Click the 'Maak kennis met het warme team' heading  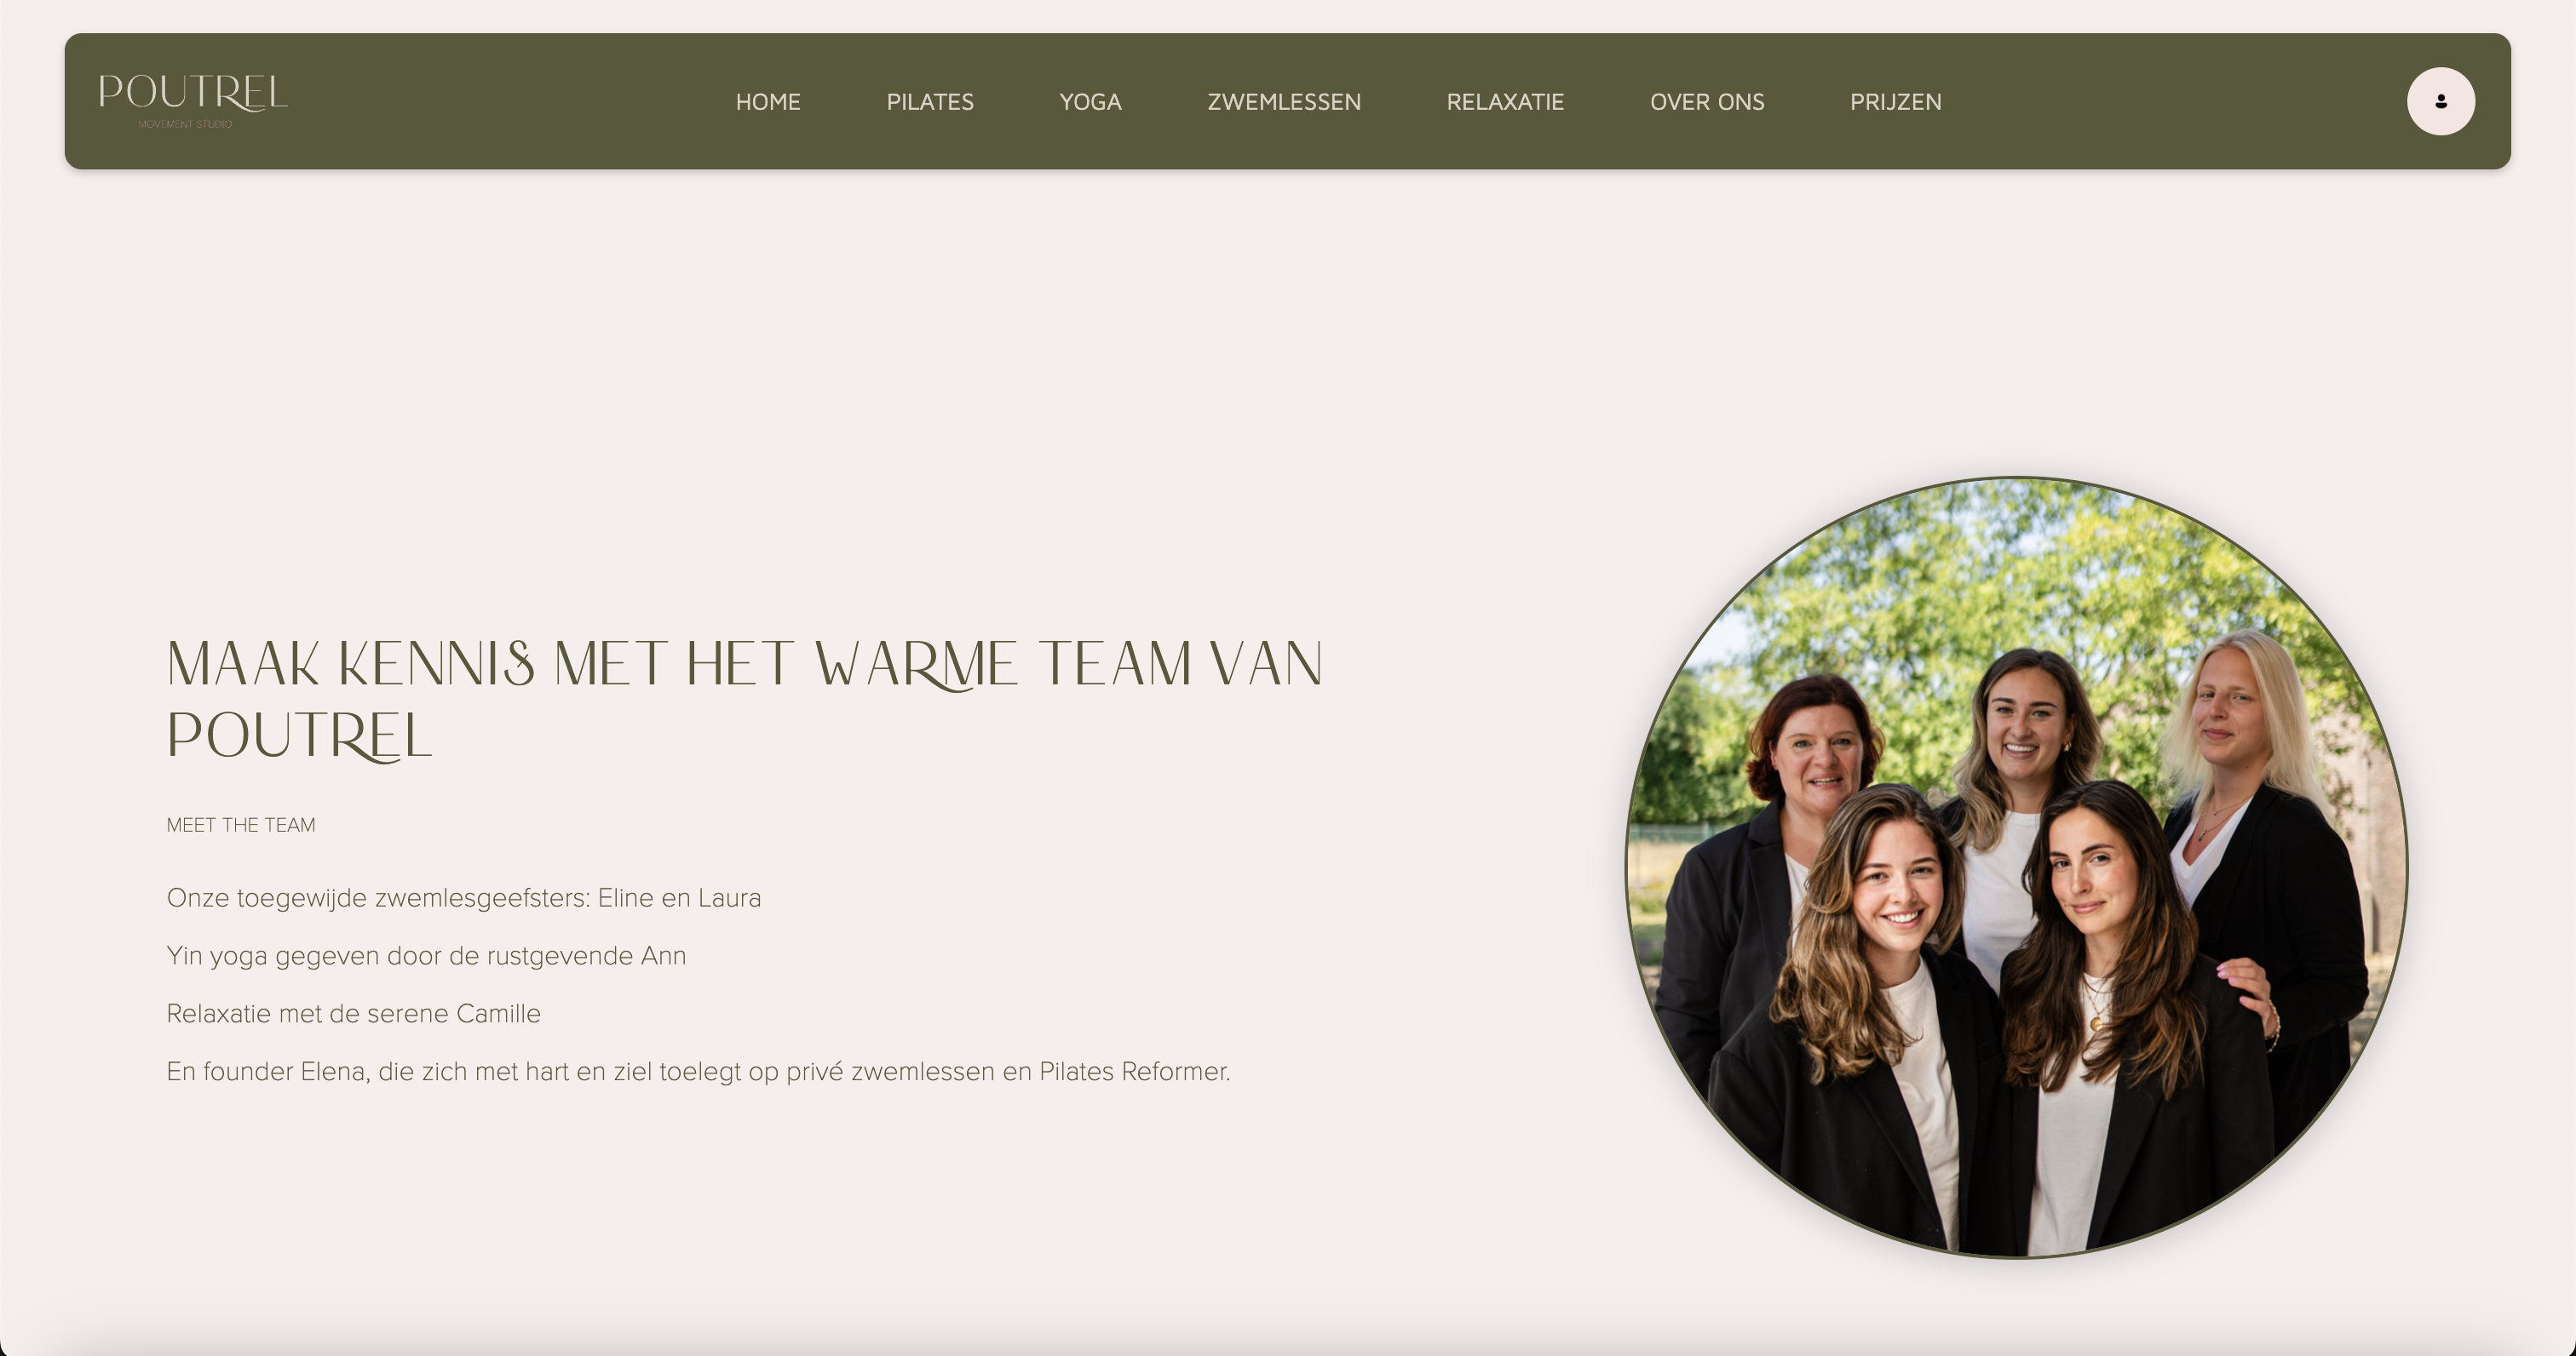745,700
